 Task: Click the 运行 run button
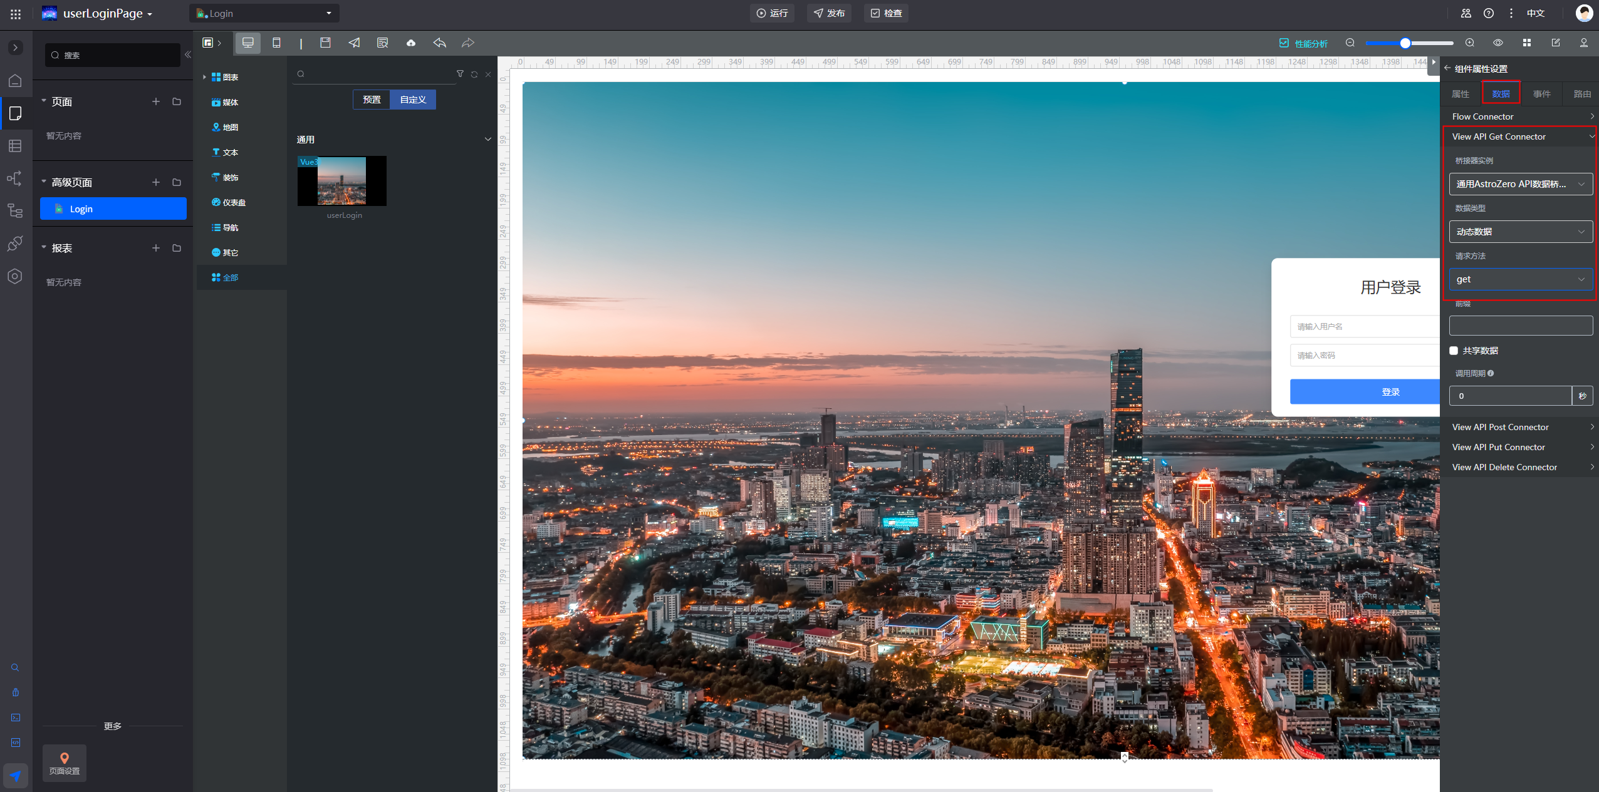(772, 13)
